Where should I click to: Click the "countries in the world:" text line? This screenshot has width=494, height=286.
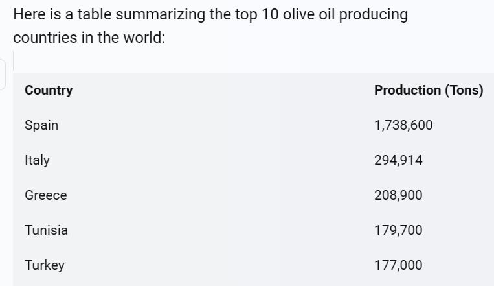(x=89, y=38)
